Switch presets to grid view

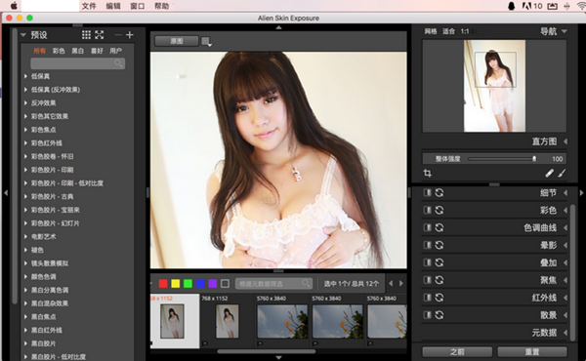[x=86, y=35]
